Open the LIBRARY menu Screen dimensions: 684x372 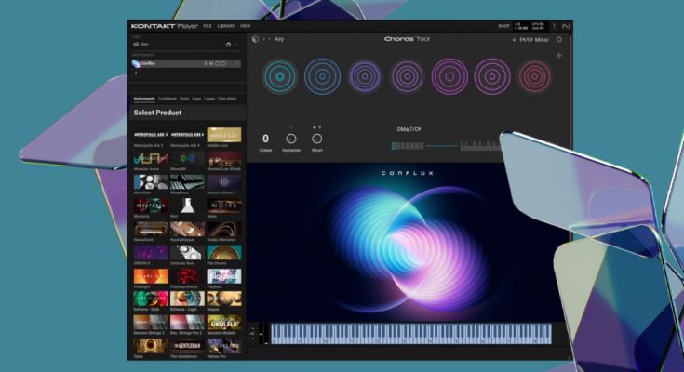pos(226,26)
